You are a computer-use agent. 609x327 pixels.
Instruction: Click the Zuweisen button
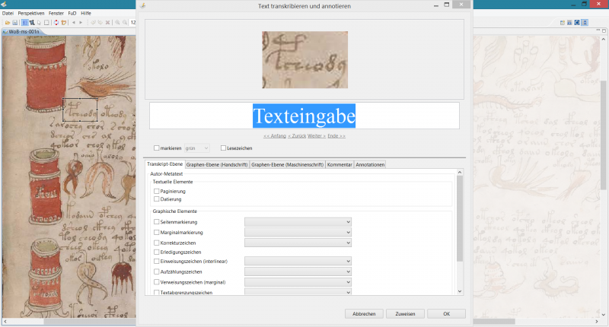[405, 314]
